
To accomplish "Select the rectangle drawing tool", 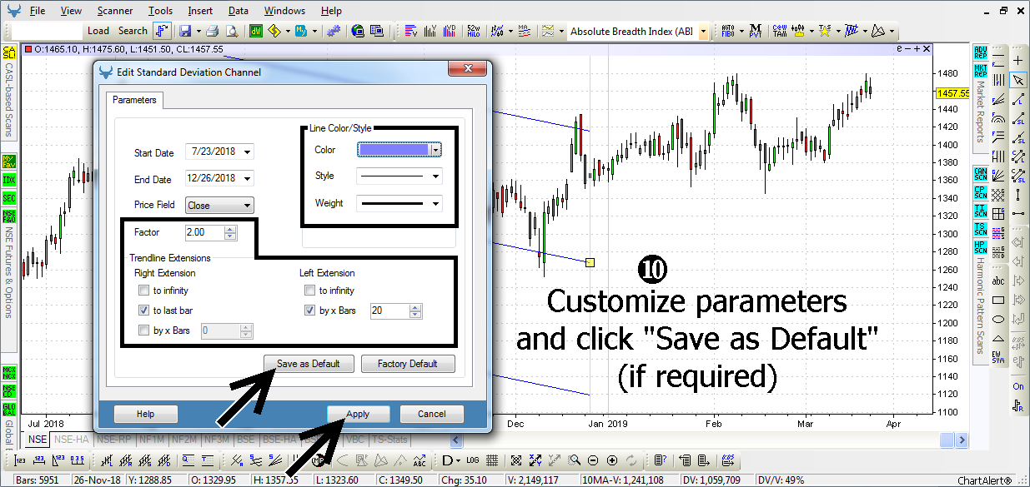I will (x=998, y=300).
